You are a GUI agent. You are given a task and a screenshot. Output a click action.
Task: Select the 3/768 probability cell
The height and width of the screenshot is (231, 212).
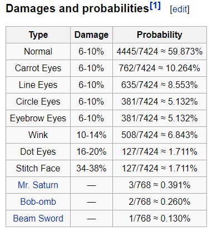click(160, 185)
